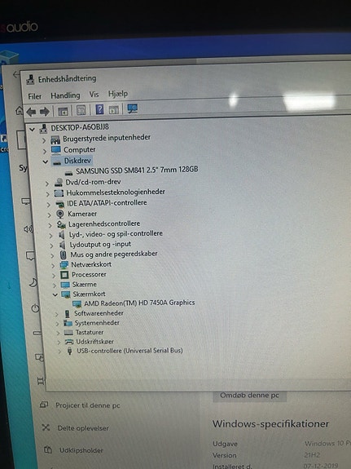Open the Hjælp menu
Viewport: 351px width, 469px height.
pos(118,94)
